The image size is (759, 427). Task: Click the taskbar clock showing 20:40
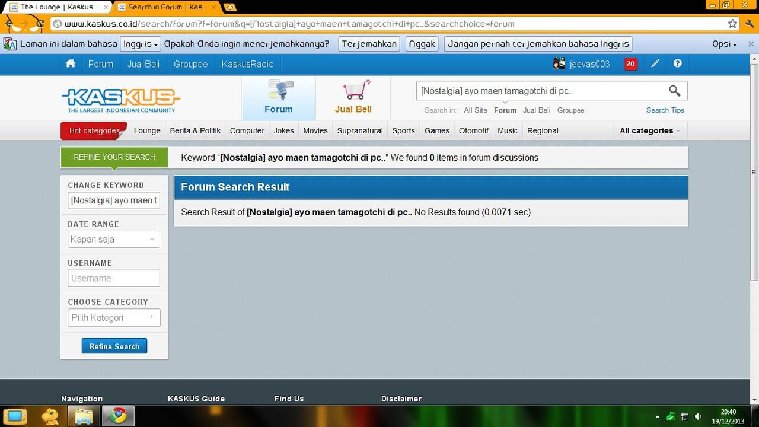pyautogui.click(x=728, y=416)
